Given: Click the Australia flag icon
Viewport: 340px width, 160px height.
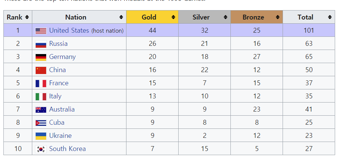Looking at the screenshot, I should (x=41, y=110).
